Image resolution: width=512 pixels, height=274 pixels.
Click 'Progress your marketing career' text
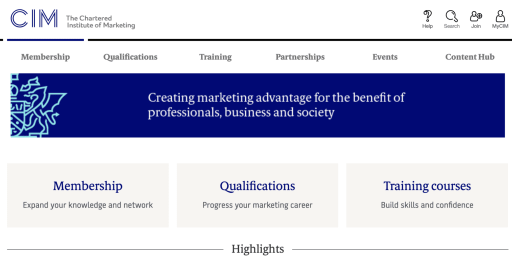[x=257, y=205]
